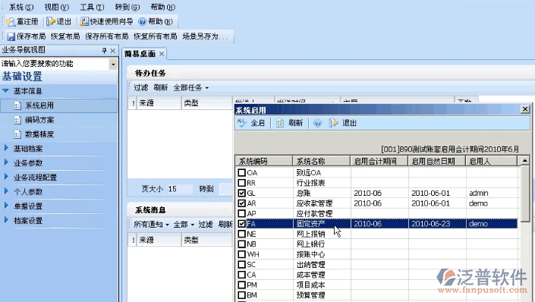Click the 重注册 icon in the top toolbar
This screenshot has width=535, height=302.
pyautogui.click(x=11, y=22)
